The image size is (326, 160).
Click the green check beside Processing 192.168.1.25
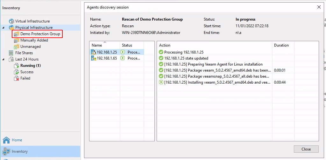click(161, 52)
